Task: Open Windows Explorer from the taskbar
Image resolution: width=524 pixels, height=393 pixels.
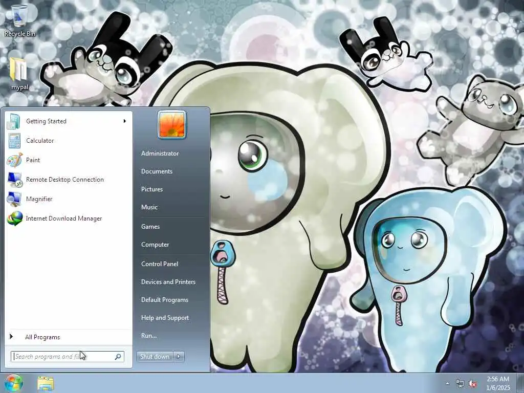Action: (46, 384)
